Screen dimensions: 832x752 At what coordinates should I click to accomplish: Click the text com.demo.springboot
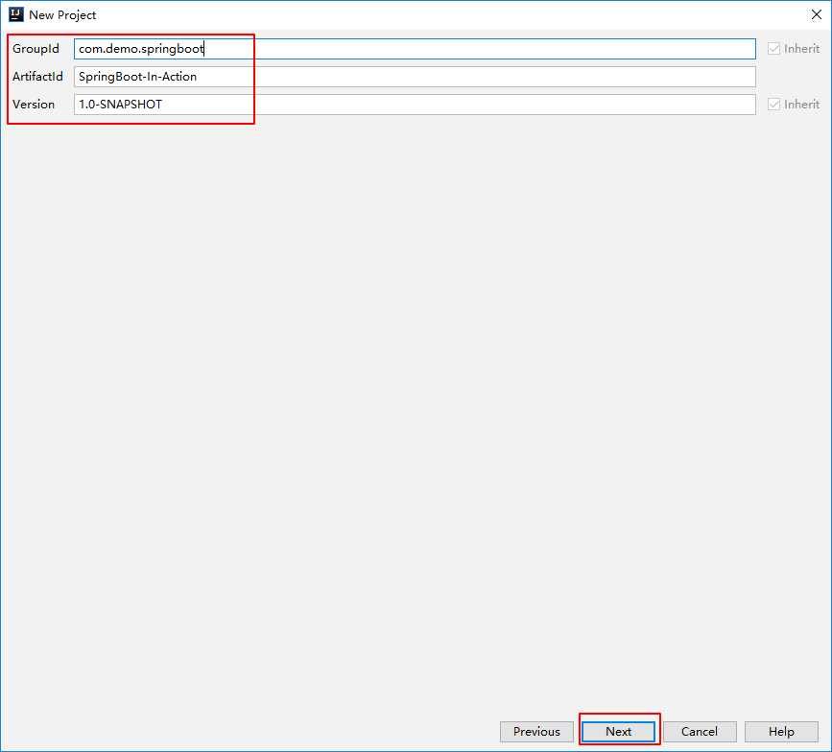(x=139, y=48)
